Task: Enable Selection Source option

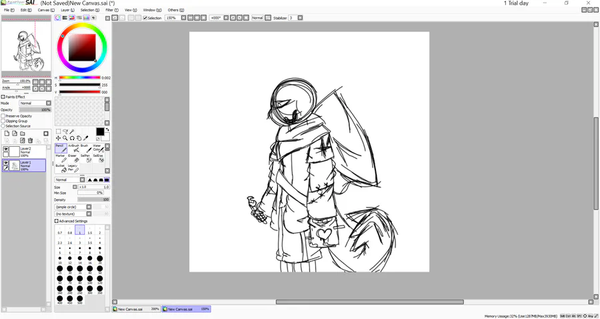Action: pos(3,125)
